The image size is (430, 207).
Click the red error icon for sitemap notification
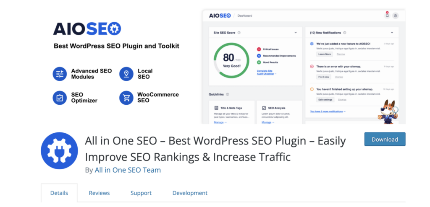click(x=312, y=66)
